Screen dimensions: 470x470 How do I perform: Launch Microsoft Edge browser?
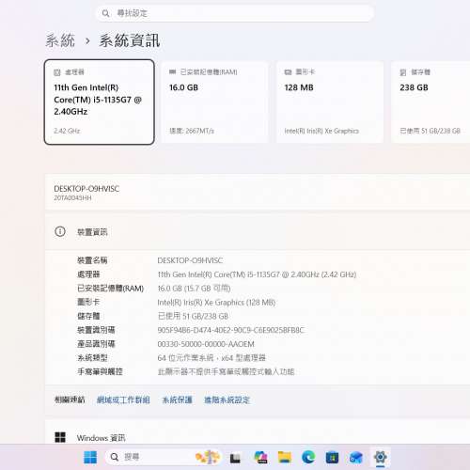(x=308, y=458)
